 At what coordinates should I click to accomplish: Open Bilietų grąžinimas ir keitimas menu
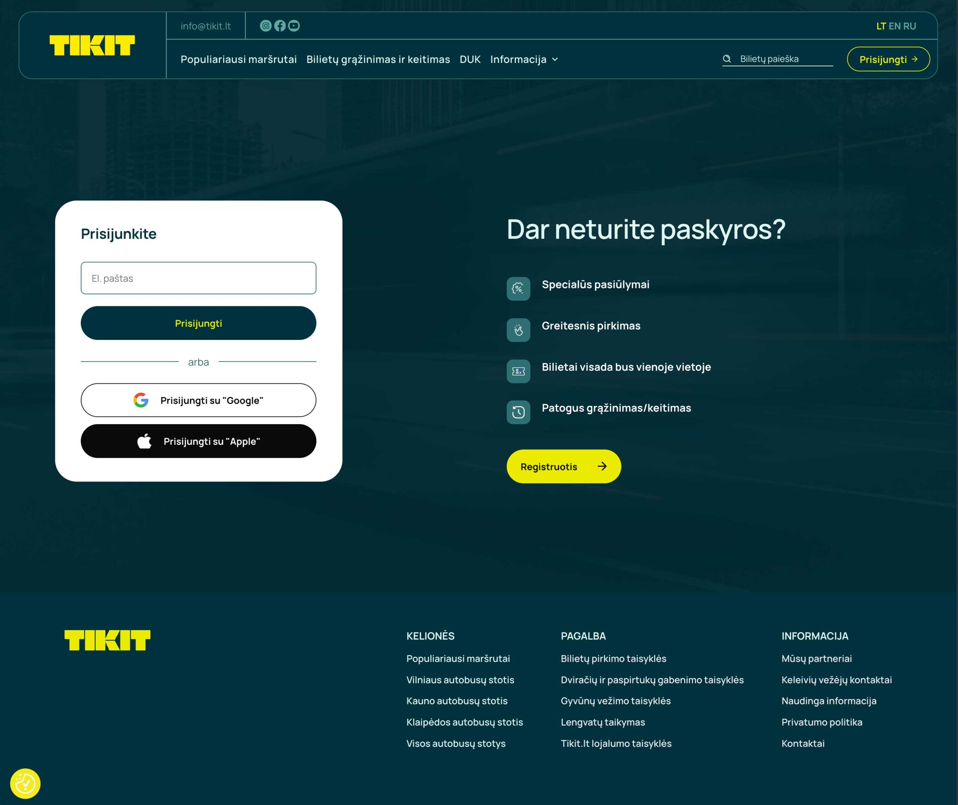coord(378,59)
